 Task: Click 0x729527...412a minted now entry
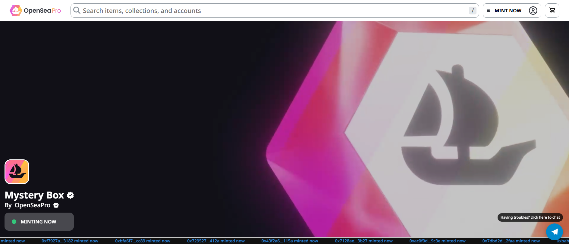pos(216,241)
